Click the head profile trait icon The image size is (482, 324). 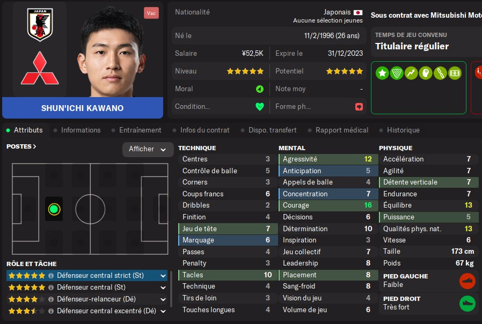click(426, 73)
